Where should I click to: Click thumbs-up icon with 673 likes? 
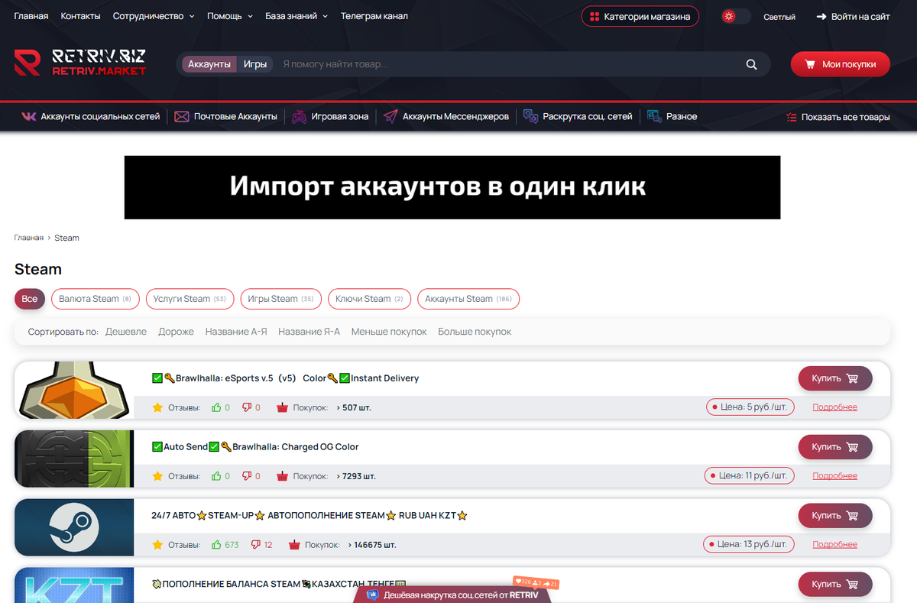click(x=216, y=545)
